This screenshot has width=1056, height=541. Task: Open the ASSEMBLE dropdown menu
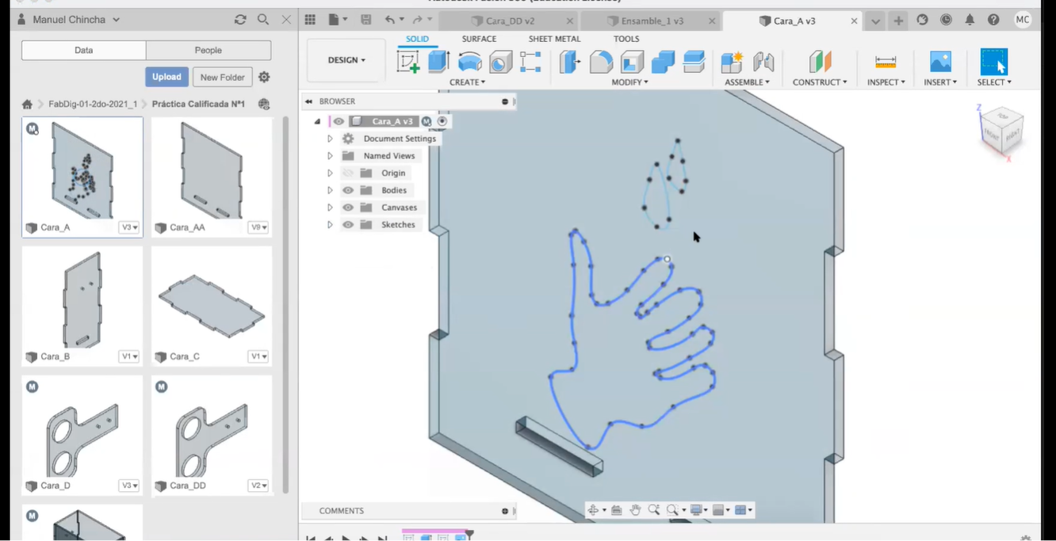tap(747, 82)
